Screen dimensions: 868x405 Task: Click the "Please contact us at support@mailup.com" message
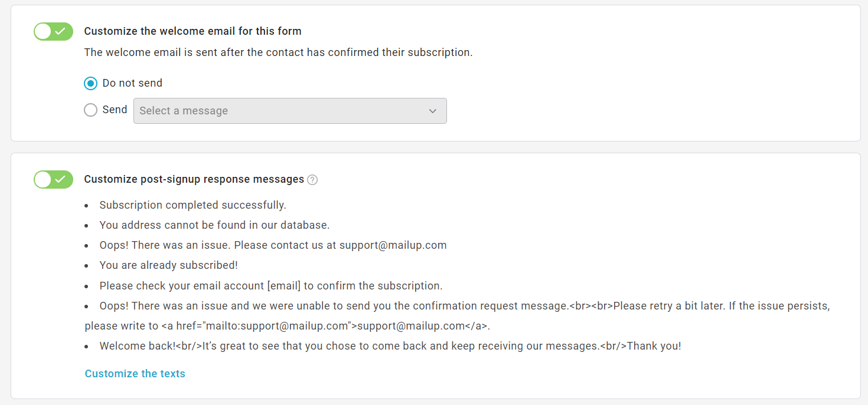point(273,245)
